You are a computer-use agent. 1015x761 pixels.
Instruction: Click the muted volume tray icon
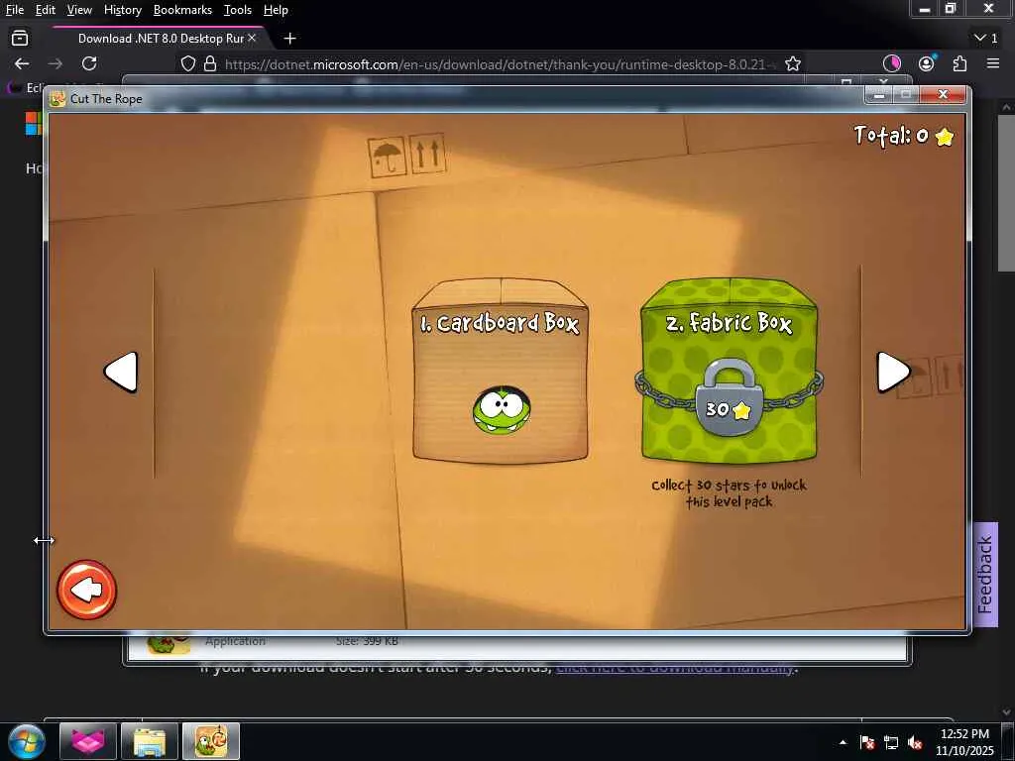[915, 742]
